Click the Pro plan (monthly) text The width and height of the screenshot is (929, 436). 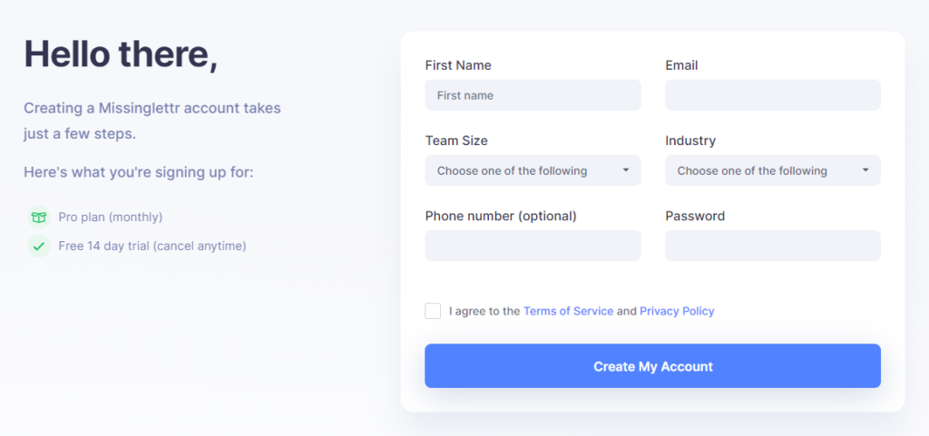coord(110,218)
